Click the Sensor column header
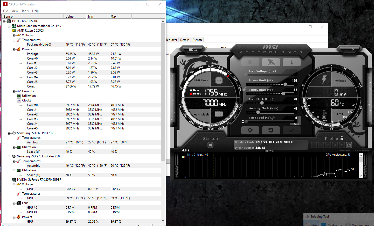This screenshot has width=374, height=226. [33, 16]
